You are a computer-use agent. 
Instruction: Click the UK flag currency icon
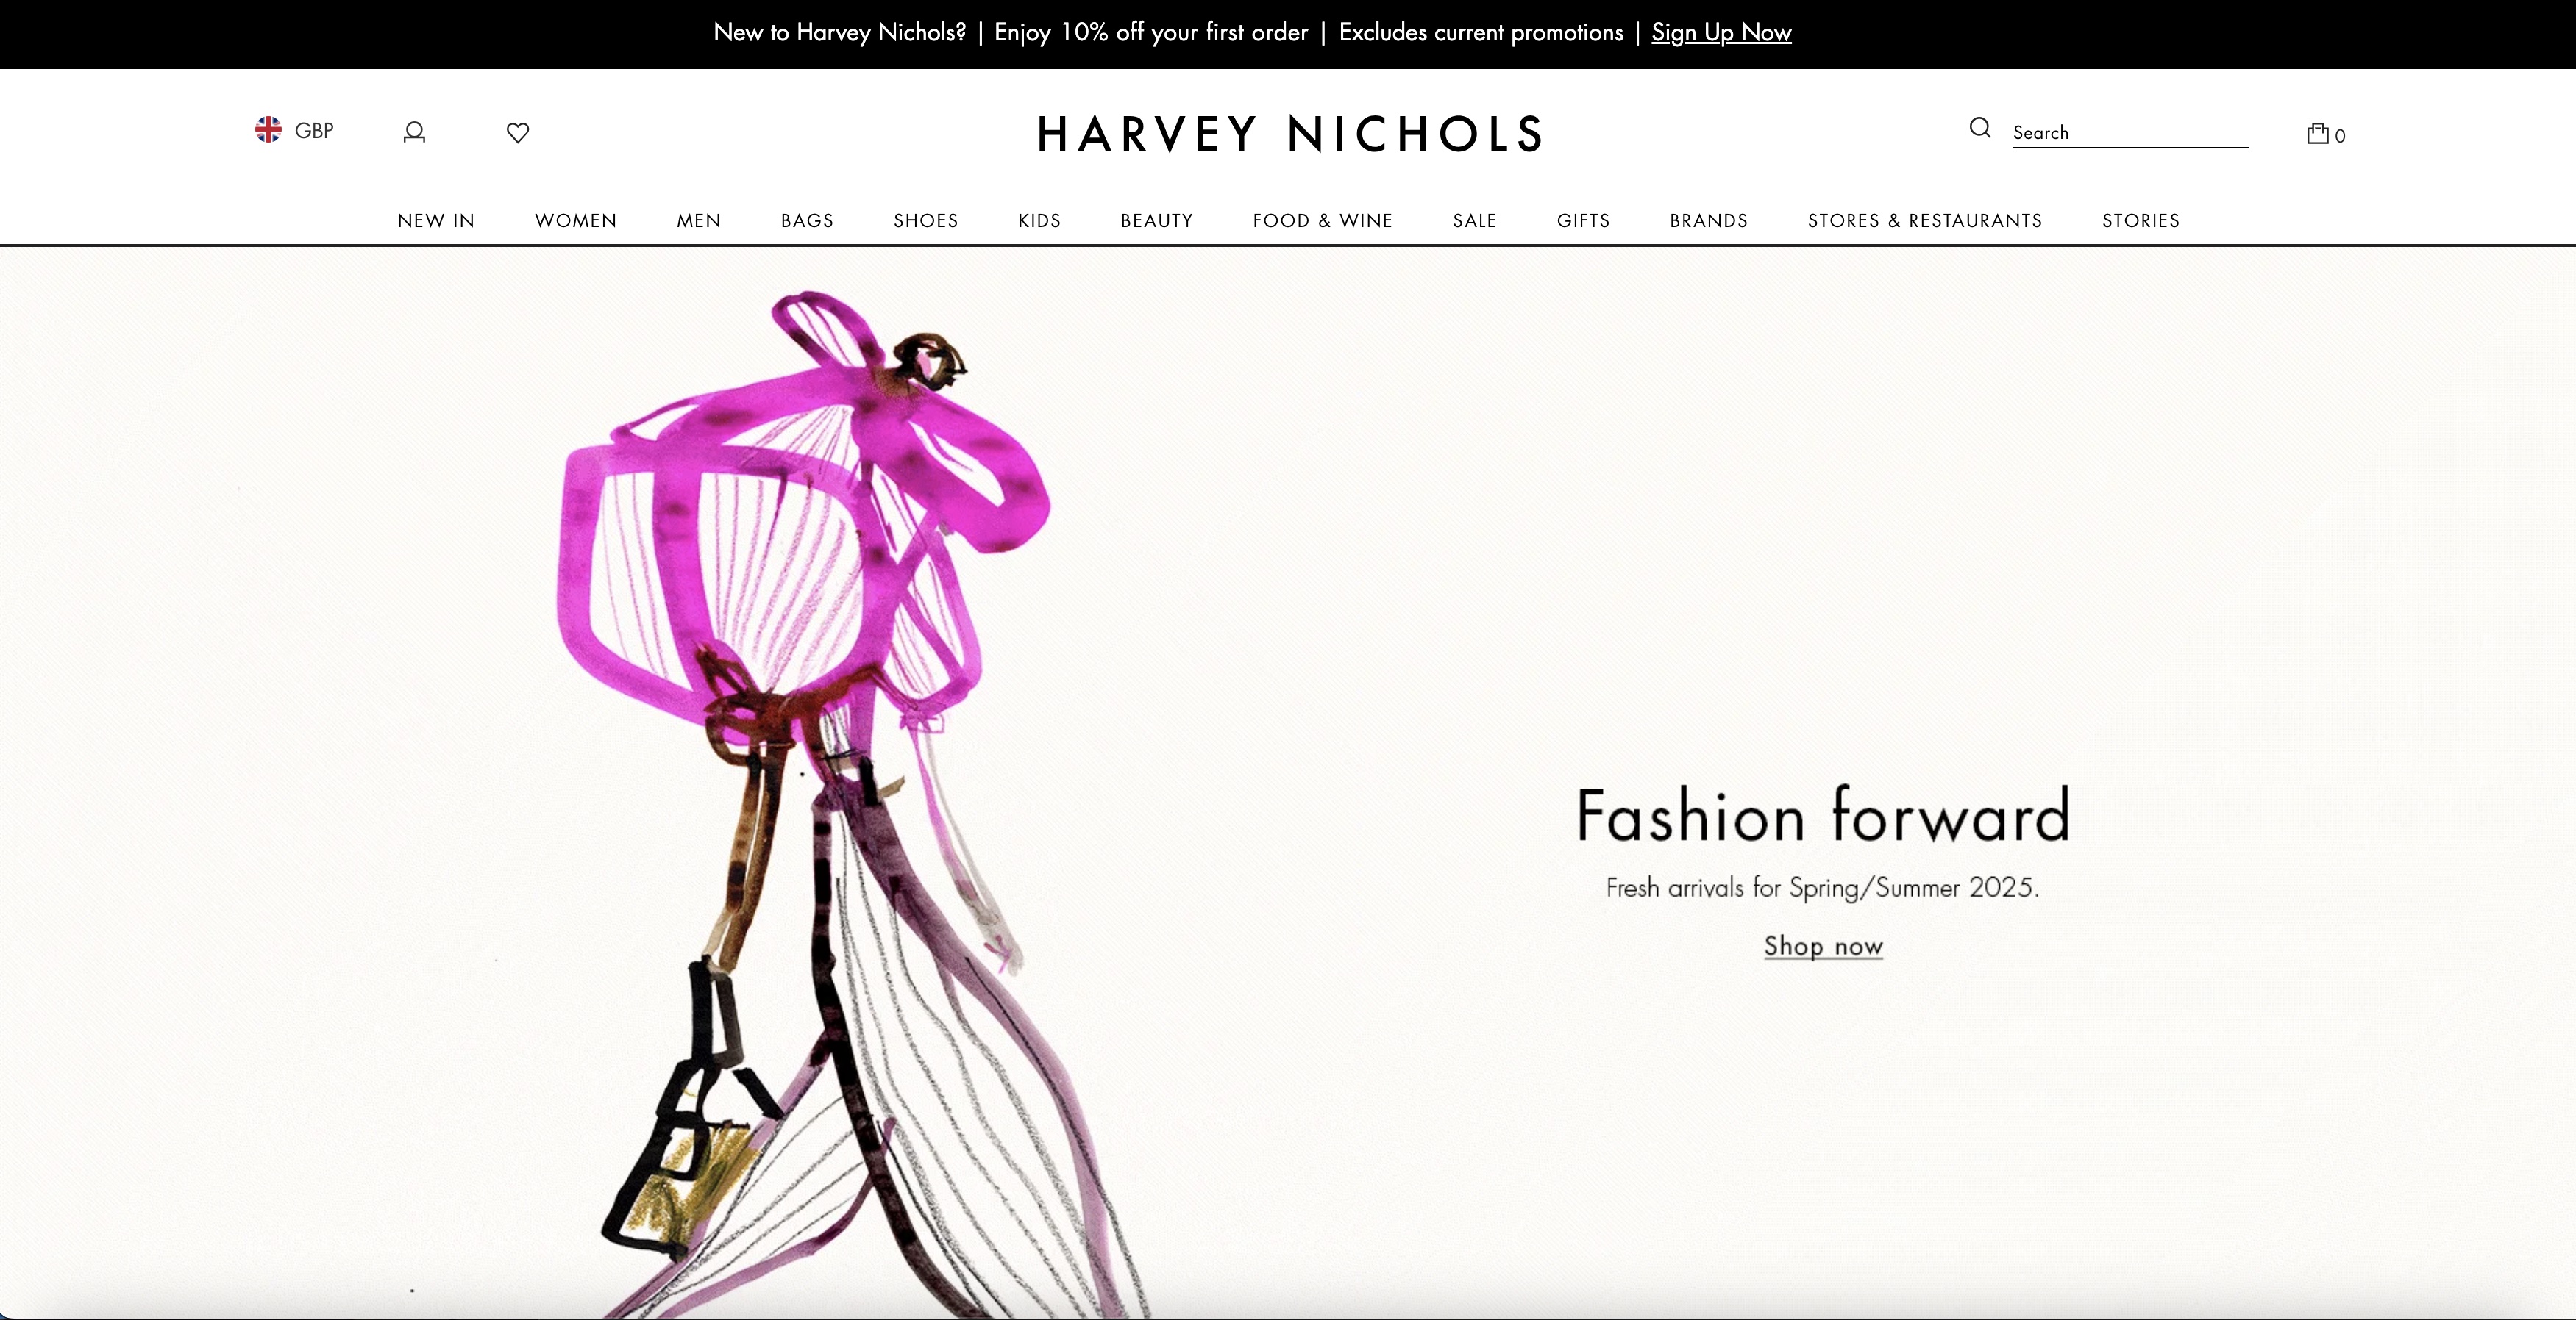[268, 130]
